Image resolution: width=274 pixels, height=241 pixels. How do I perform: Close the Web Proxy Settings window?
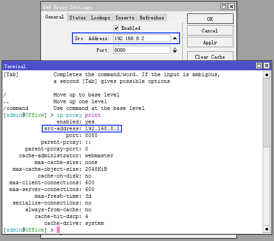(231, 7)
